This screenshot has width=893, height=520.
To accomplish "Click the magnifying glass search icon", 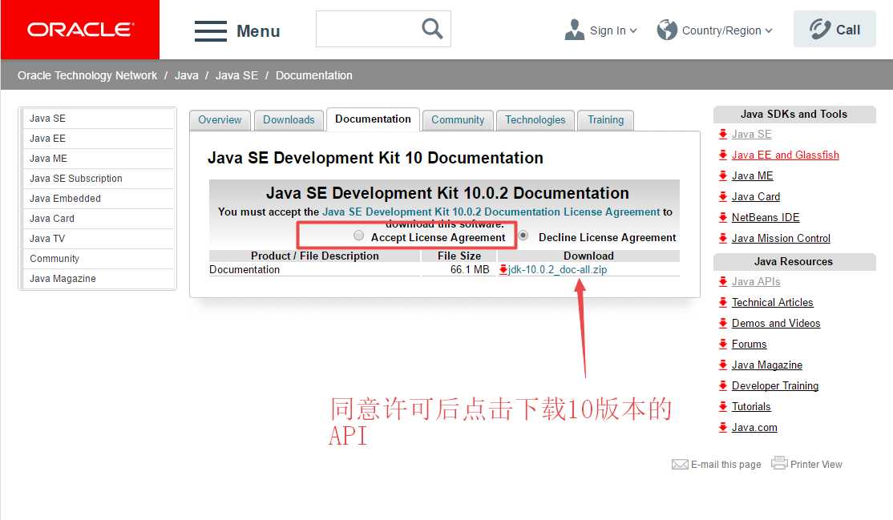I will coord(432,29).
